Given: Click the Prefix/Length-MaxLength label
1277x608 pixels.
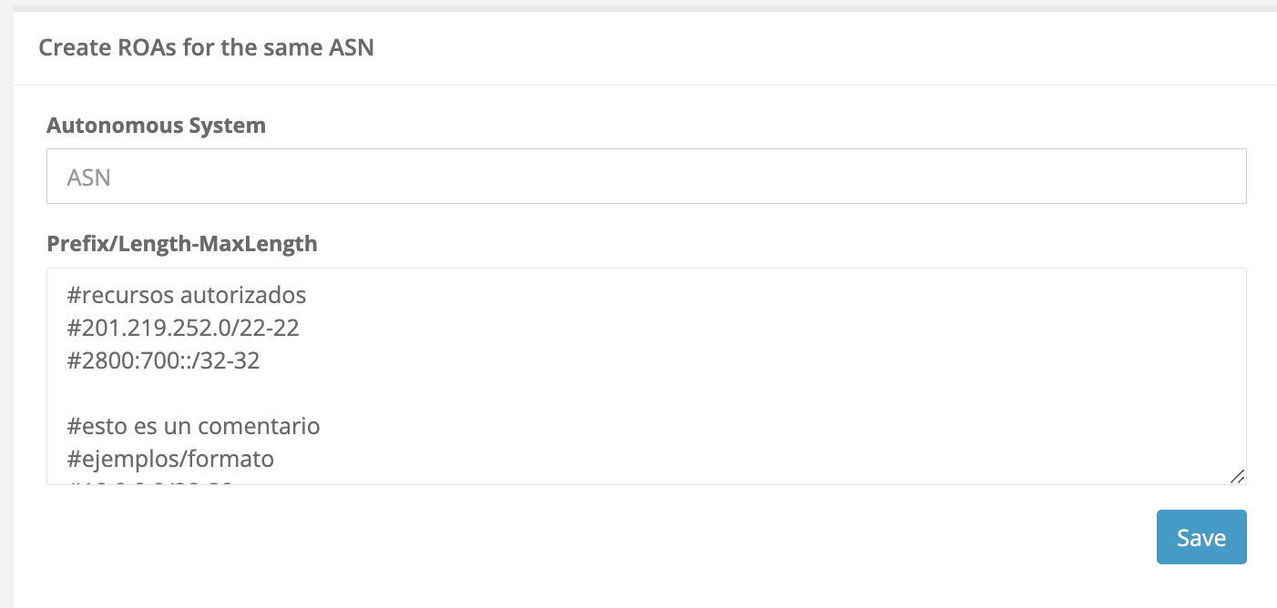Looking at the screenshot, I should 181,243.
